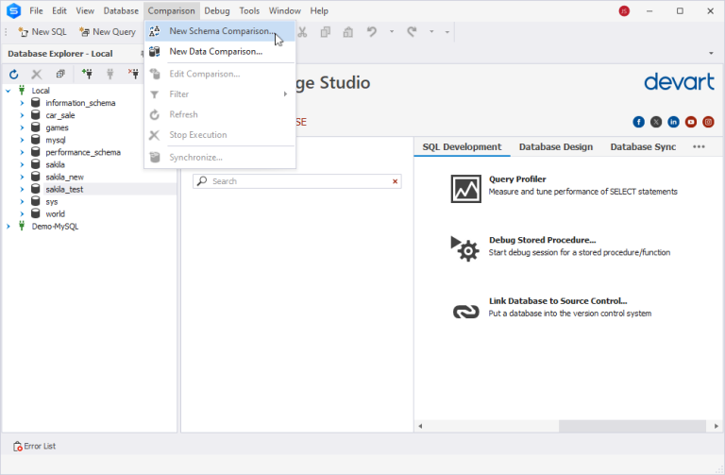Click the Instagram social icon
The height and width of the screenshot is (475, 725).
coord(708,122)
